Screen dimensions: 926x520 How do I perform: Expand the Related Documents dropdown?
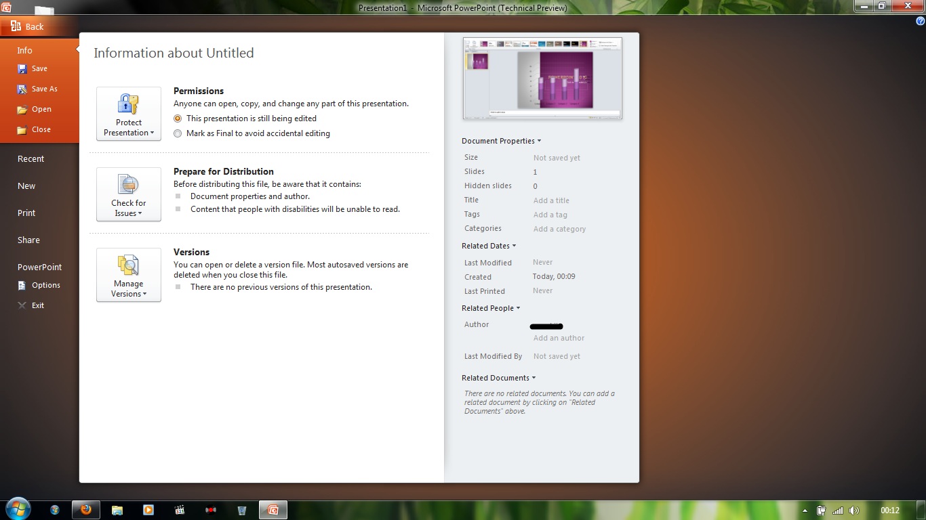tap(499, 378)
